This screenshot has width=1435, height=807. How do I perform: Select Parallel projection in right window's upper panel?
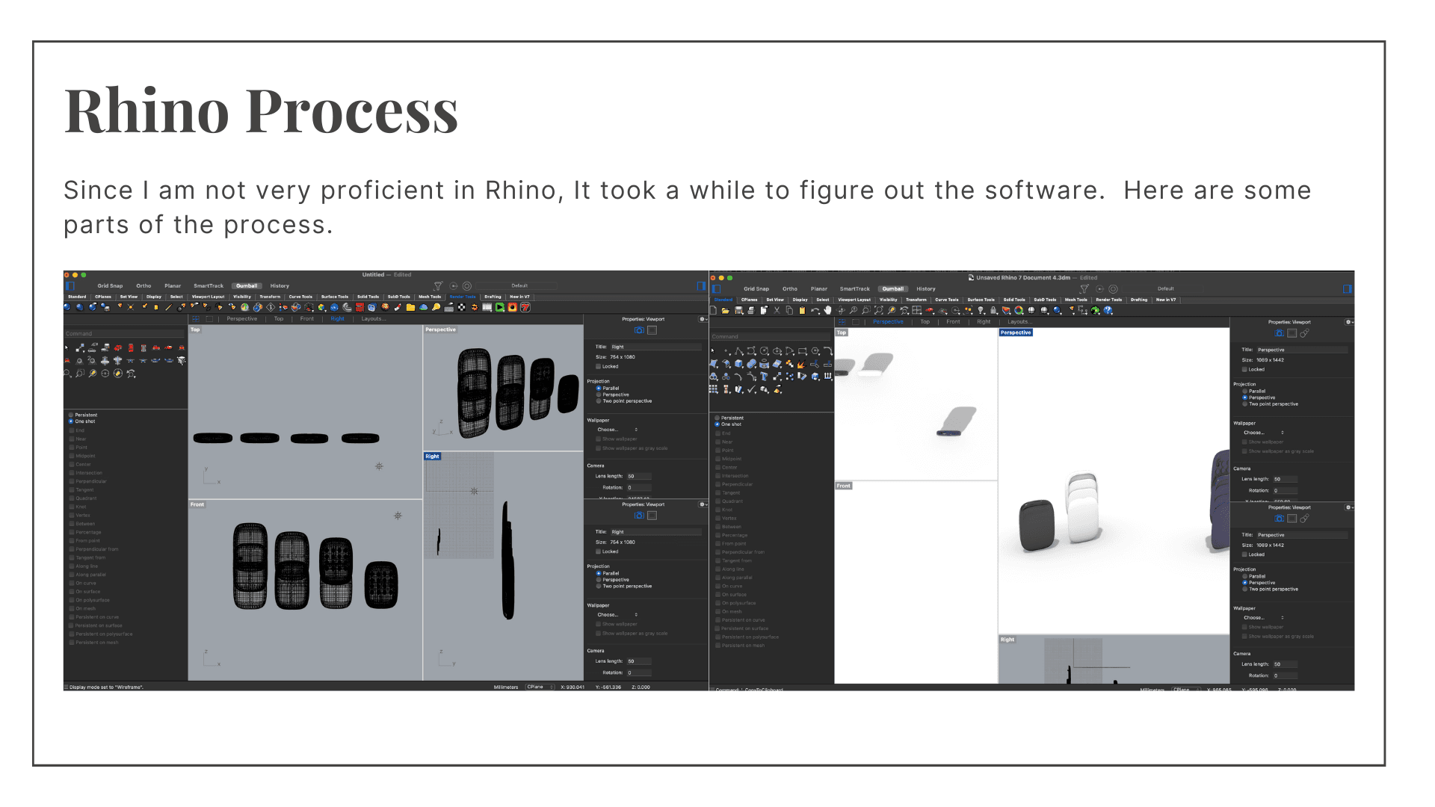(x=1245, y=391)
